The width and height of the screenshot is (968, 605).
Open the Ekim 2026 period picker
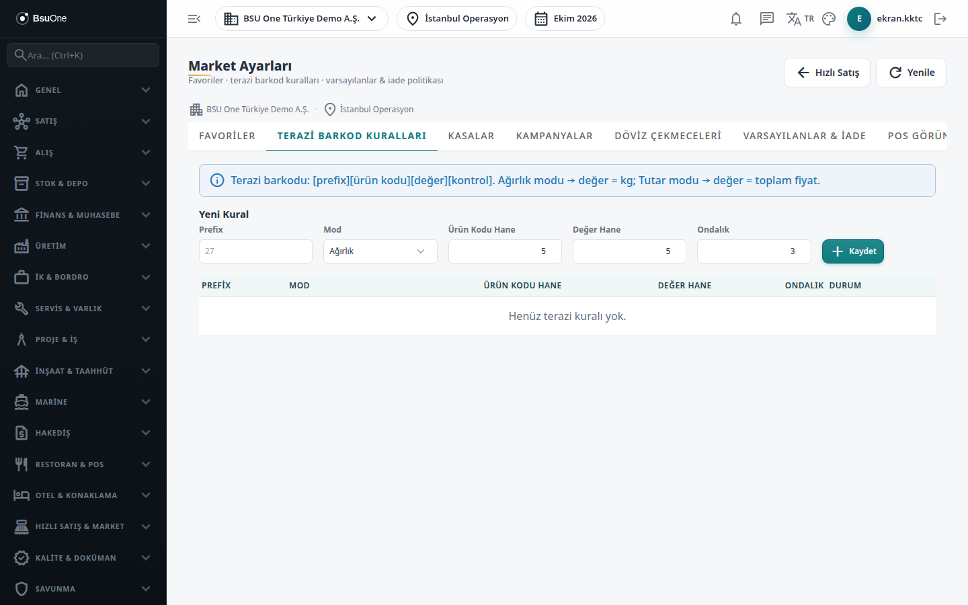[565, 19]
